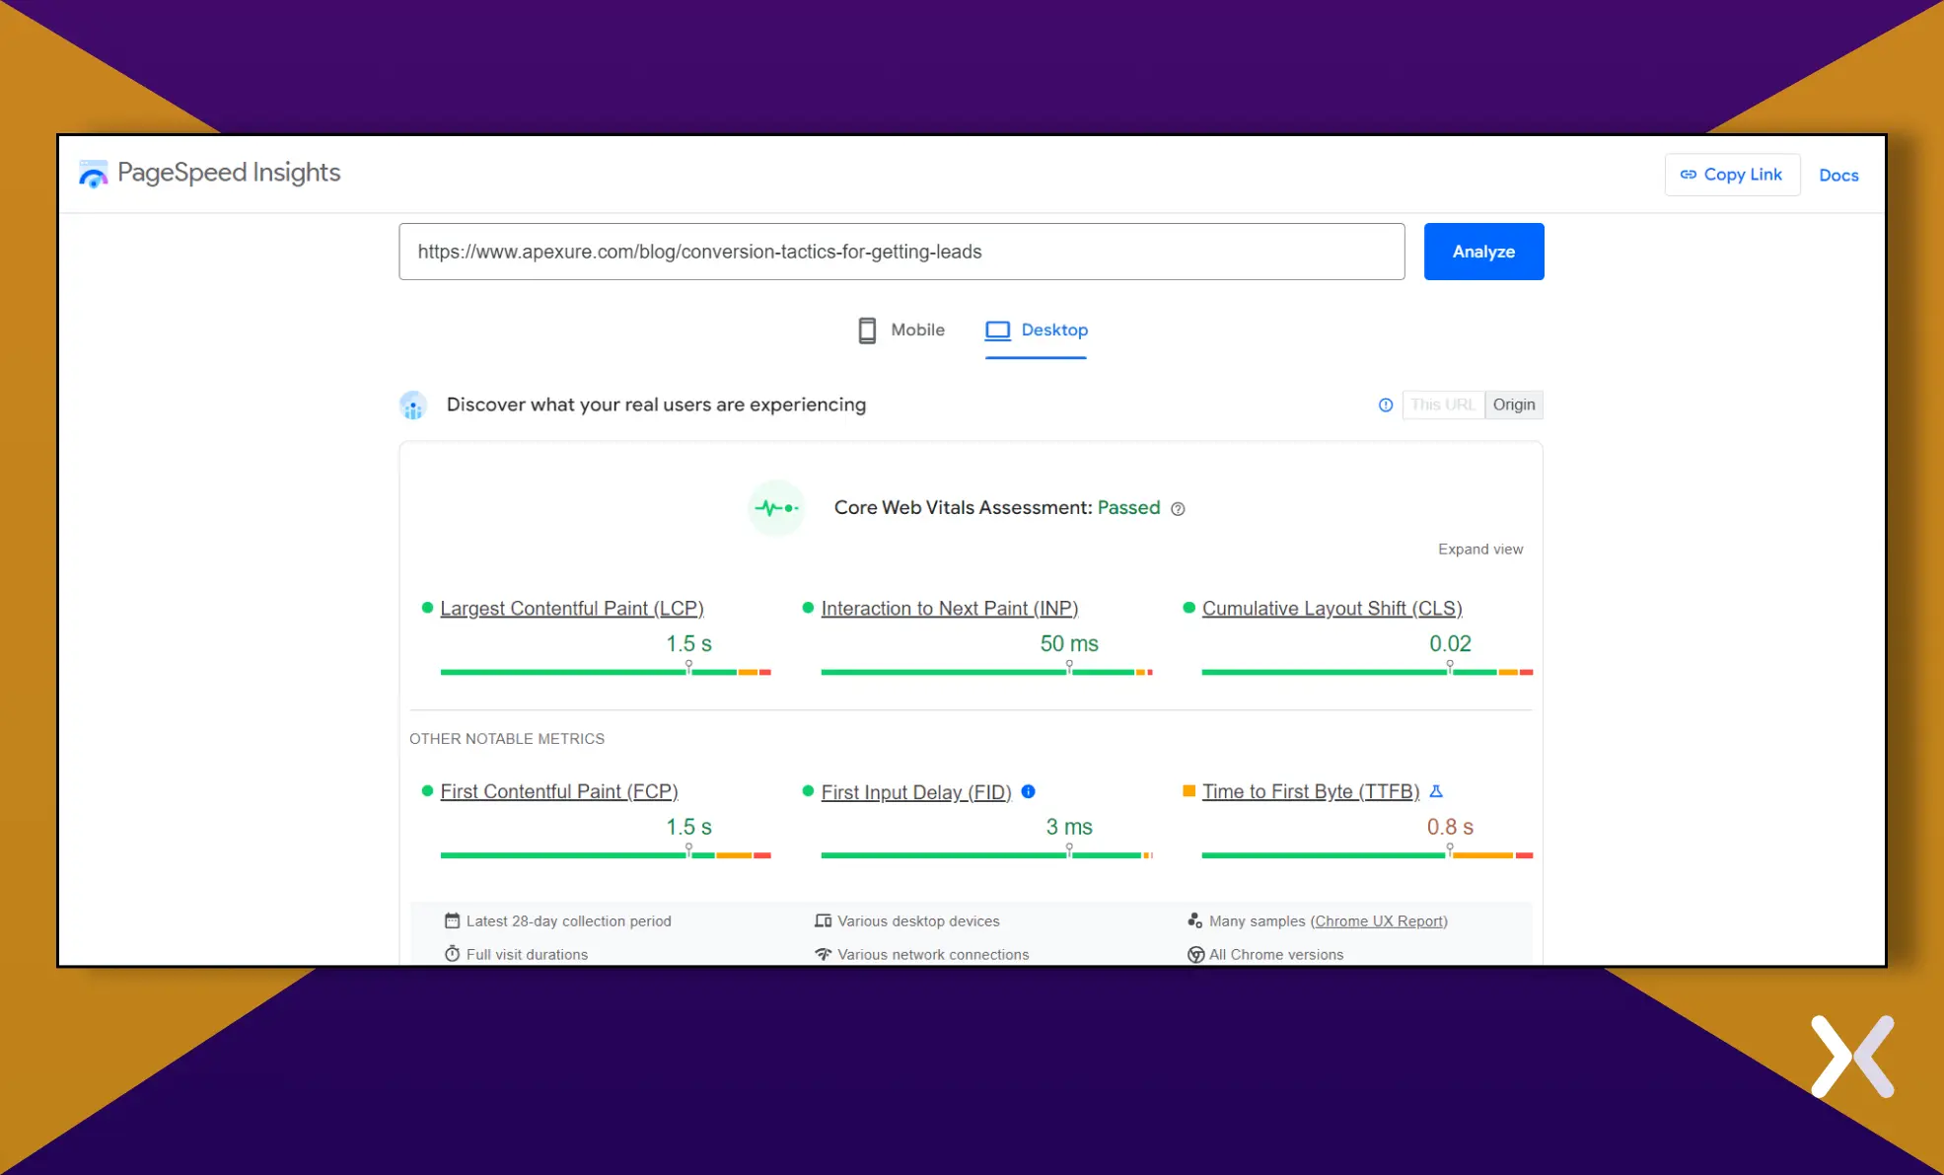Viewport: 1944px width, 1175px height.
Task: Click the green Passed status text
Action: [1128, 508]
